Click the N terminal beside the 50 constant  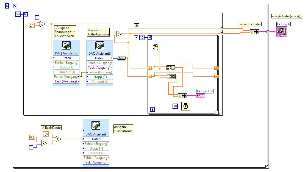coord(26,14)
